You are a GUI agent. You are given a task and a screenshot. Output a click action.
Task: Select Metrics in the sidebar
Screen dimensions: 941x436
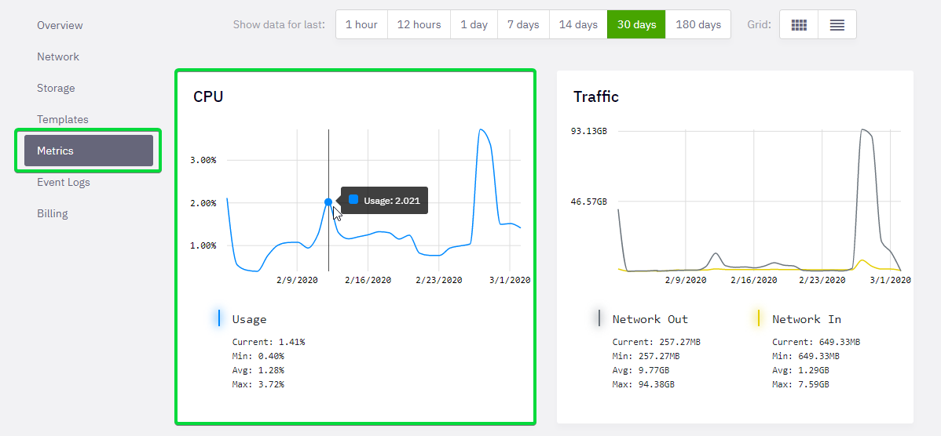pos(89,151)
